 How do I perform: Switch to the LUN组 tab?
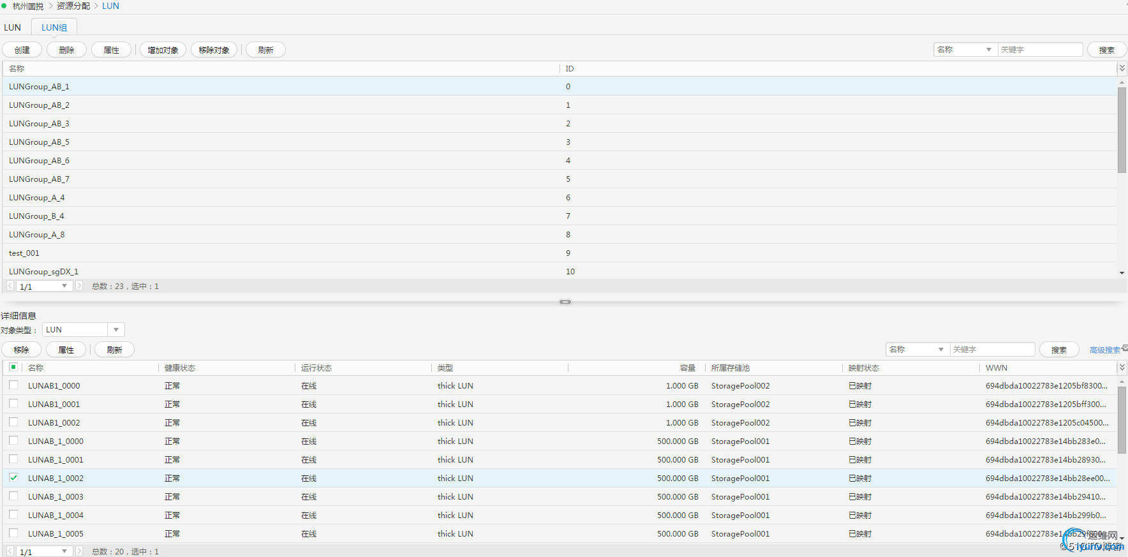pyautogui.click(x=54, y=27)
